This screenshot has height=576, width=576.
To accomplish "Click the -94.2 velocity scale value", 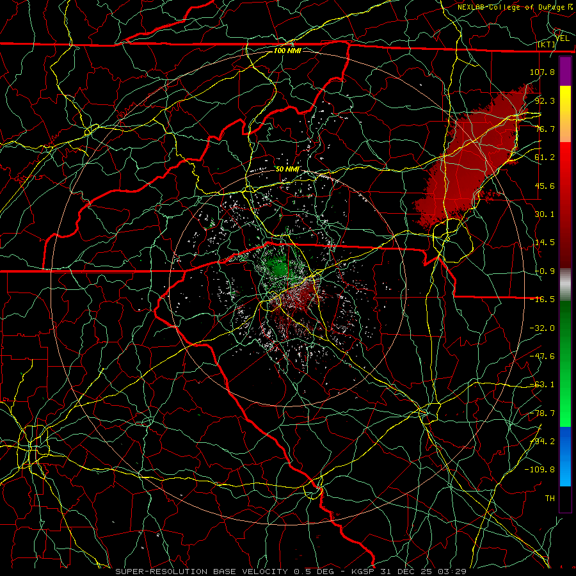I will point(542,441).
